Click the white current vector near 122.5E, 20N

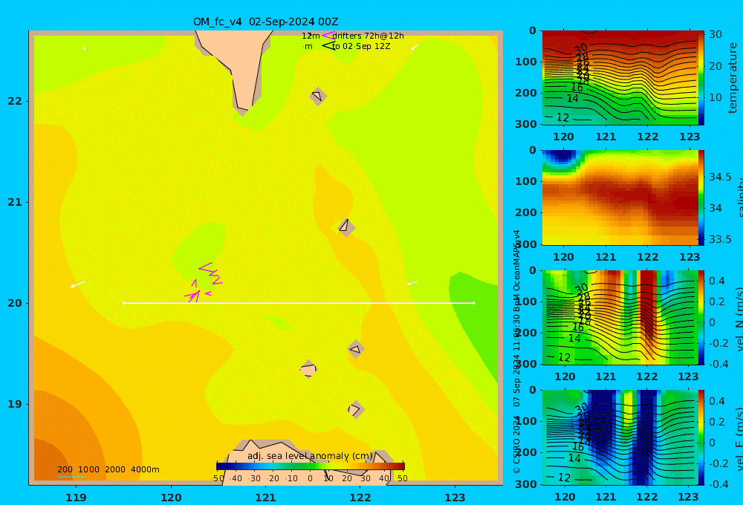point(412,283)
